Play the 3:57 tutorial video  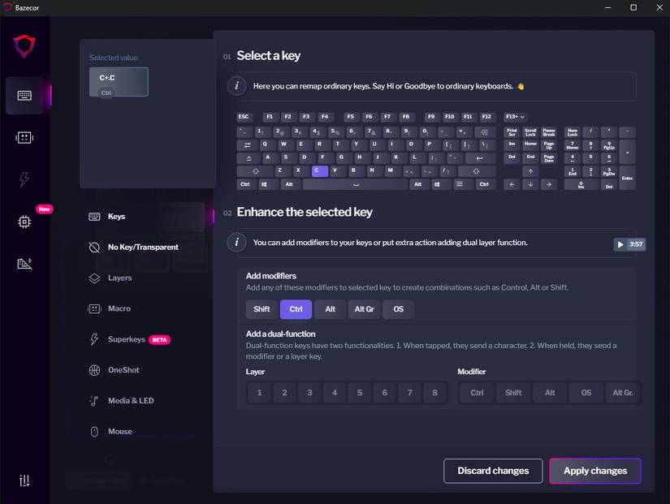(x=630, y=243)
